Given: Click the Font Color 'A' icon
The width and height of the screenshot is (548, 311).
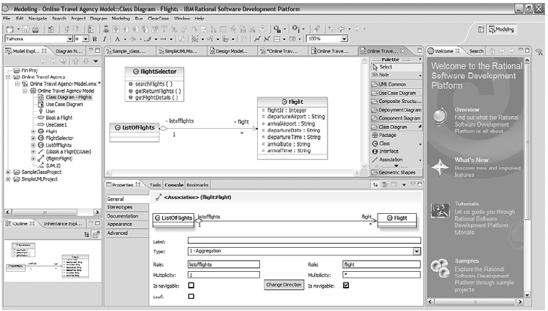Looking at the screenshot, I should 118,39.
